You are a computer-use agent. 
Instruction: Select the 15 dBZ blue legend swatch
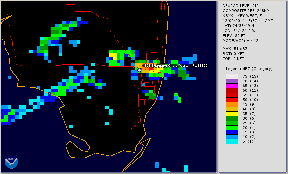tap(232, 132)
